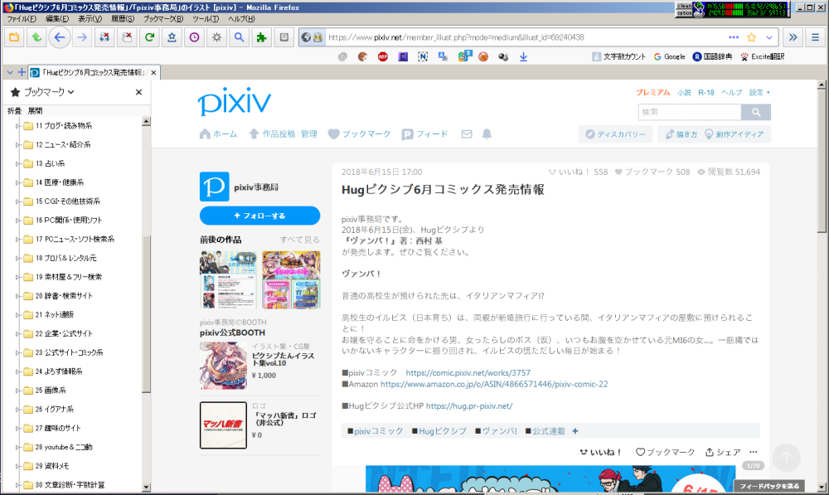Screen dimensions: 829x495
Task: Open the ブックマーク(B) menu
Action: pos(163,18)
